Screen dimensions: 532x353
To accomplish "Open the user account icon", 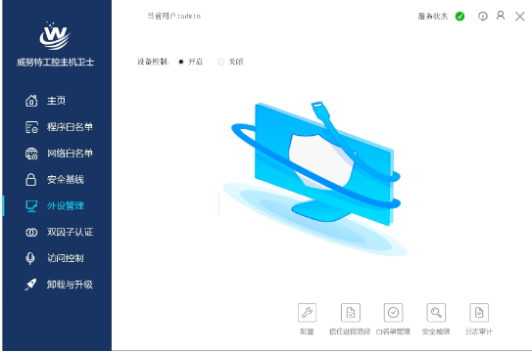I will click(x=501, y=16).
